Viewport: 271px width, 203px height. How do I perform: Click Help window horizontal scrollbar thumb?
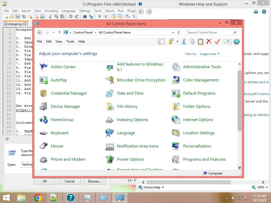188,182
